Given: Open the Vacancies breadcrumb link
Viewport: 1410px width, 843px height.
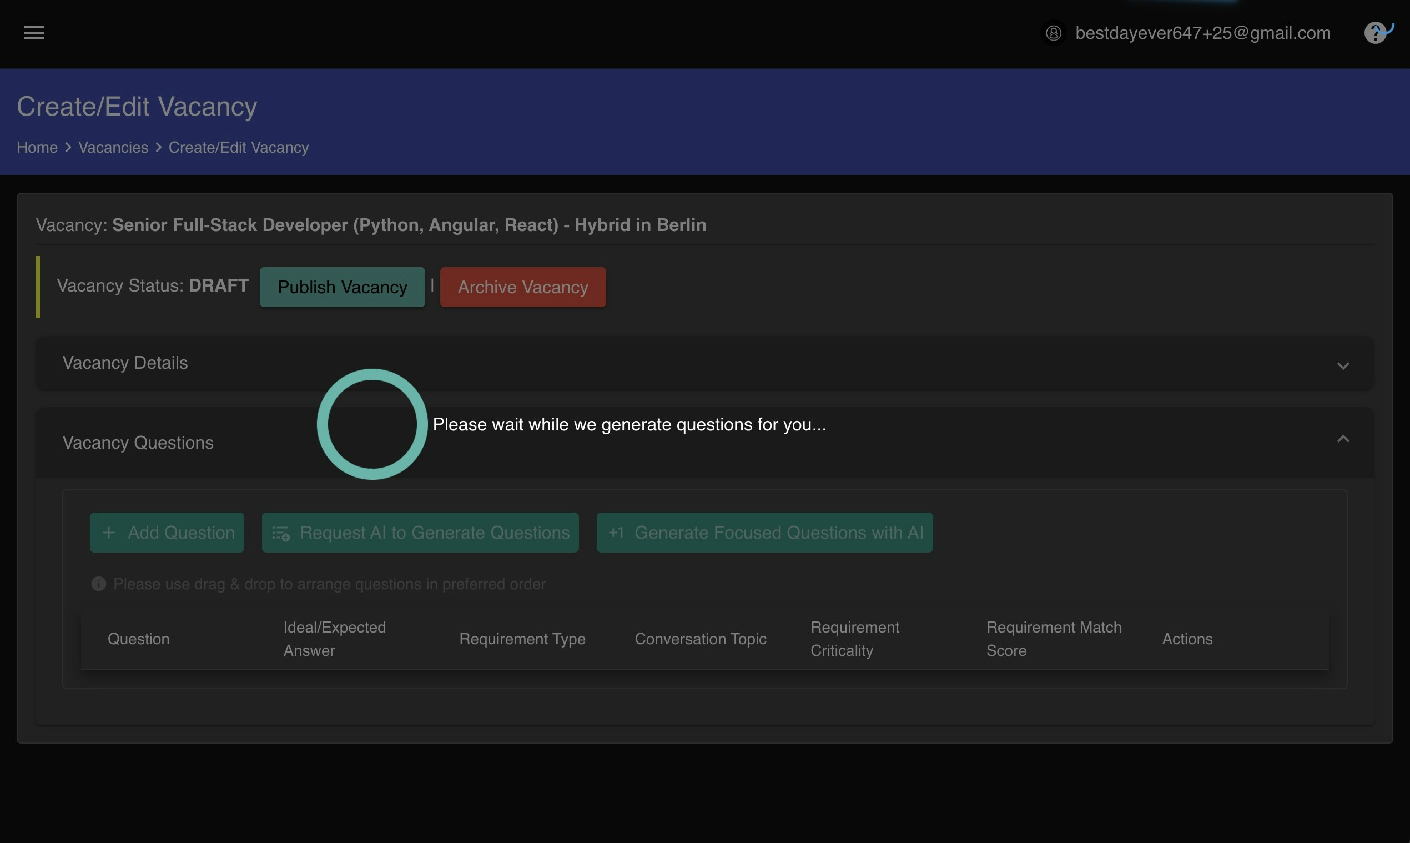Looking at the screenshot, I should (x=113, y=148).
